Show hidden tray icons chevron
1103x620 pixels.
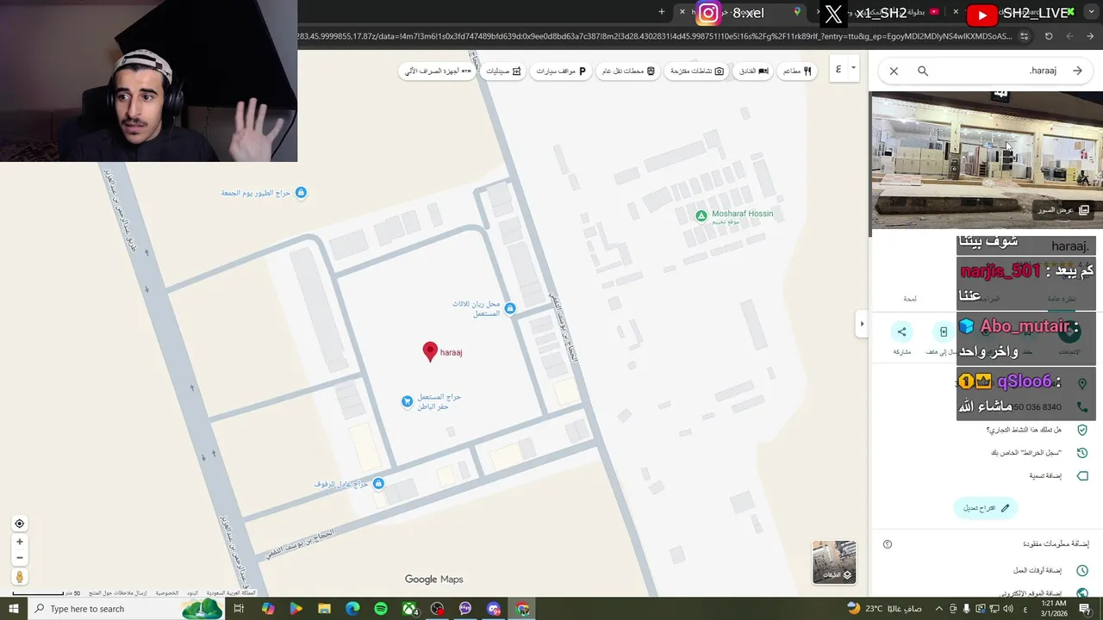(x=939, y=609)
